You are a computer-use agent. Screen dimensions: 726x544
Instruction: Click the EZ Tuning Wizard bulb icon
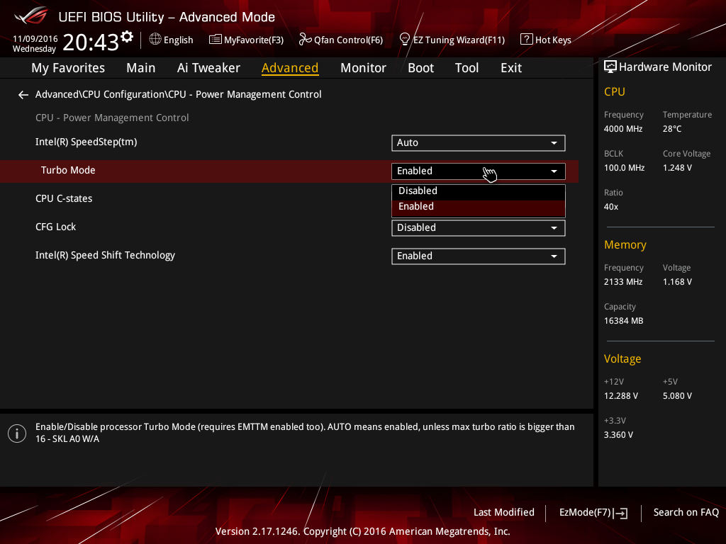[x=405, y=40]
